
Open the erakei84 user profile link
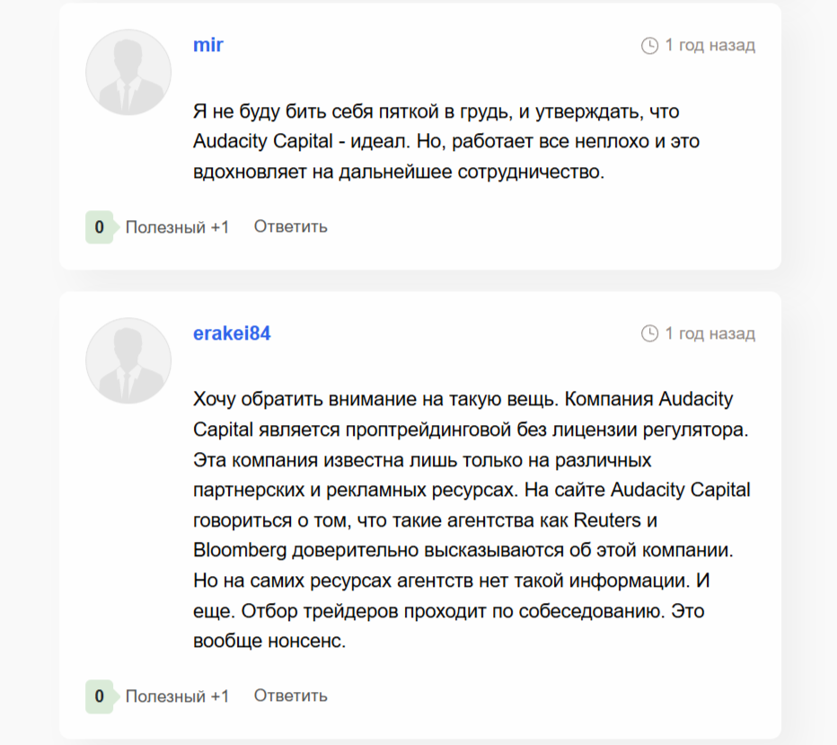pos(232,333)
